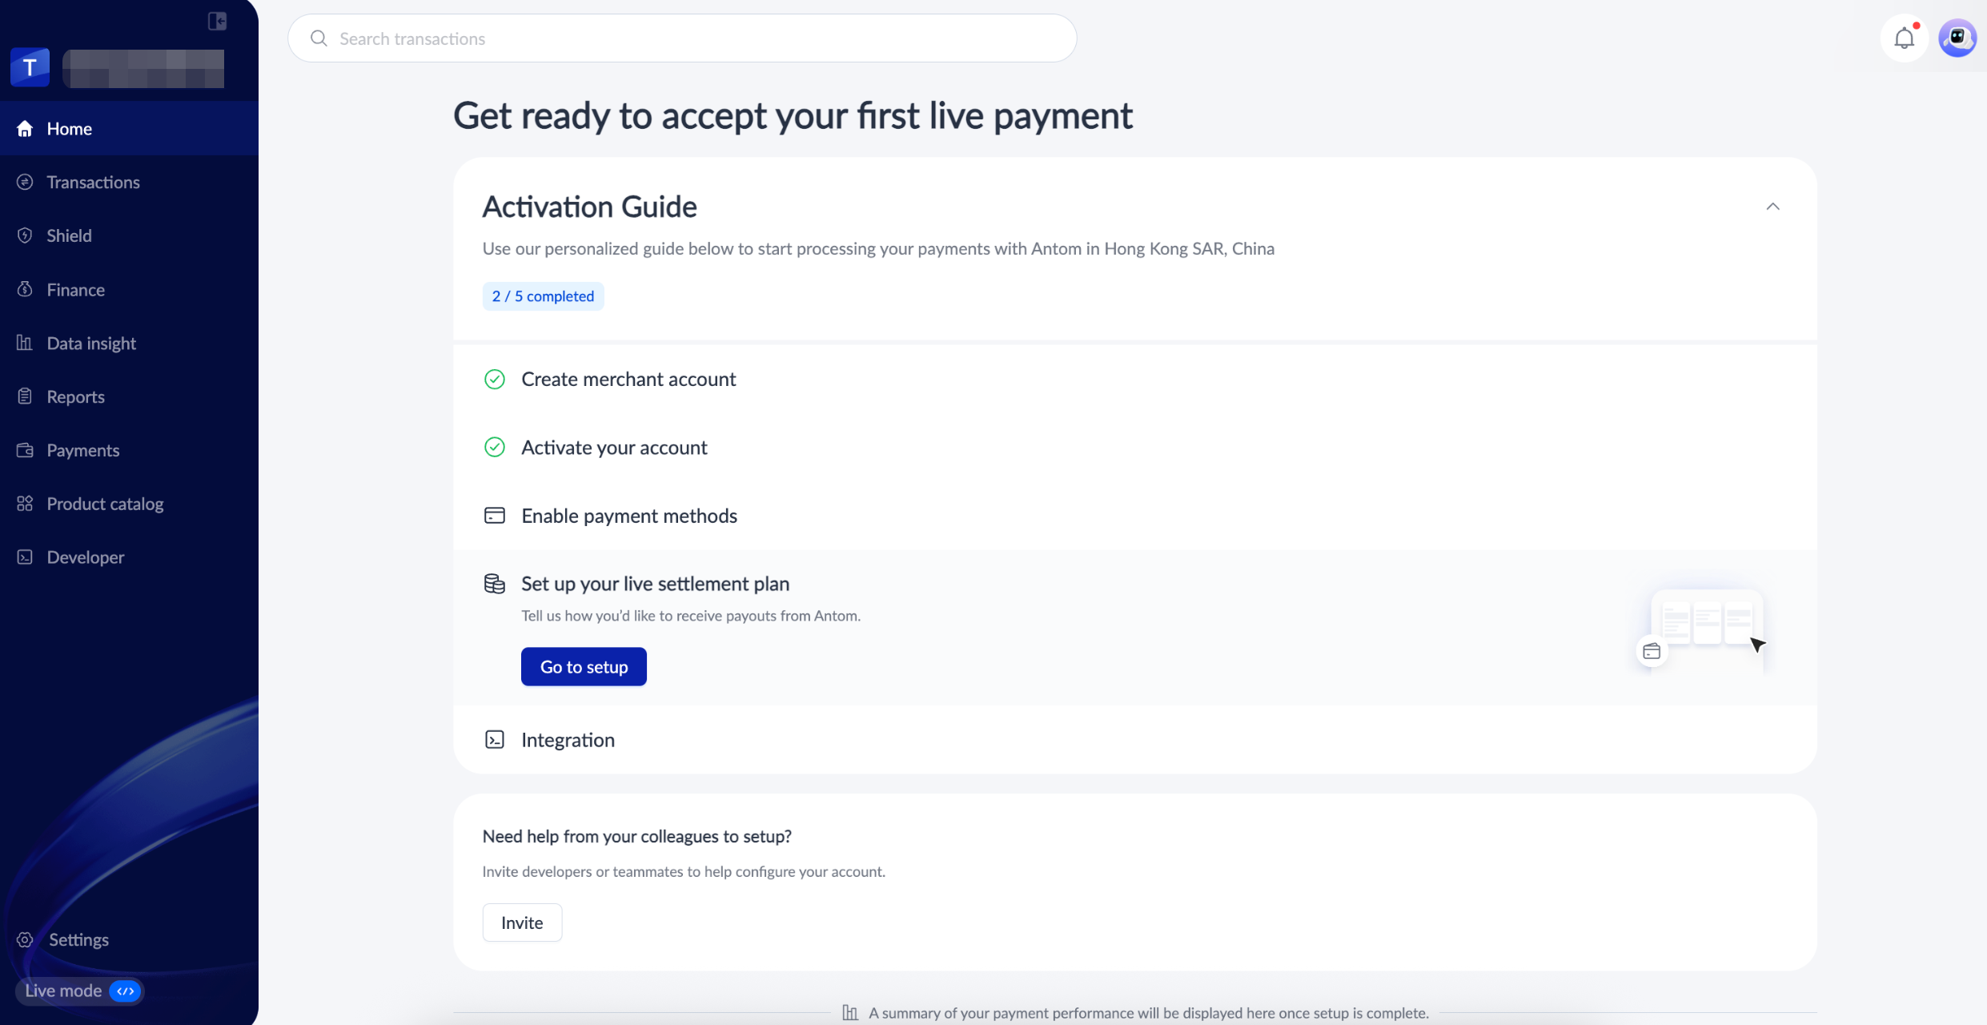This screenshot has height=1025, width=1987.
Task: Expand the Create merchant account step
Action: [x=1134, y=379]
